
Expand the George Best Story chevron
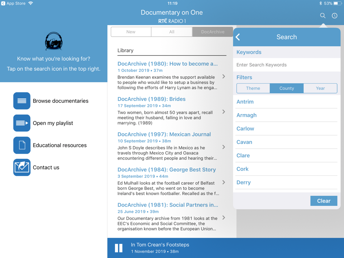(224, 182)
